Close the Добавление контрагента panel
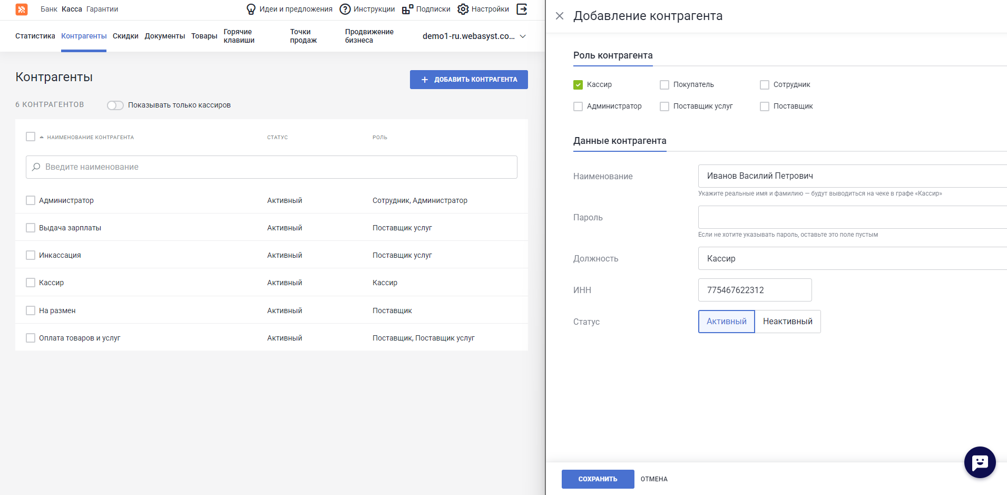 560,16
